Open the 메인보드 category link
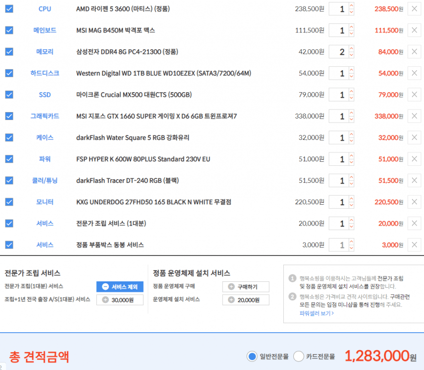Viewport: 424px width, 370px height. [44, 30]
